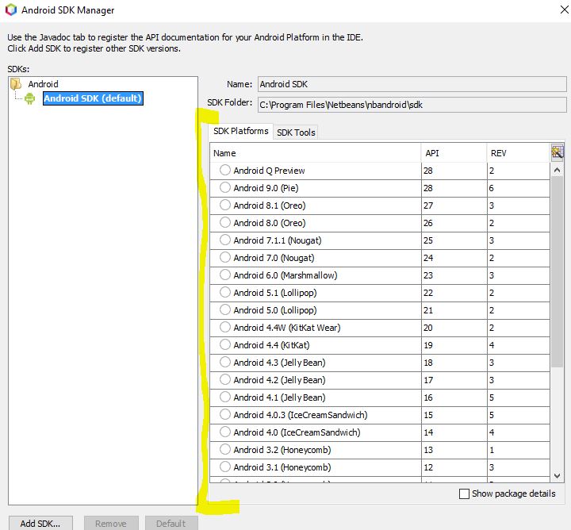Click API cell 12 for Android 3.1
The width and height of the screenshot is (571, 530).
coord(454,467)
